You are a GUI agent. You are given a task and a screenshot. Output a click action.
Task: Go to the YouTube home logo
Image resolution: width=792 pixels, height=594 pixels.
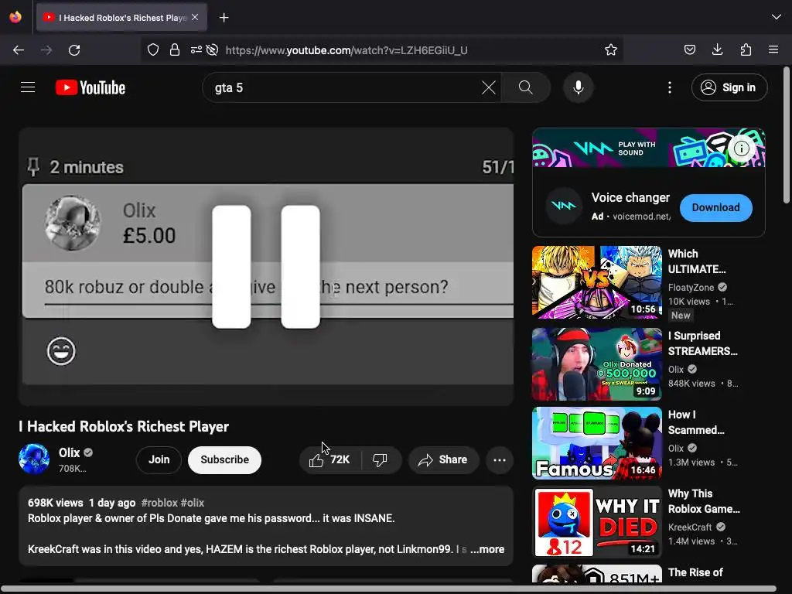pyautogui.click(x=90, y=87)
